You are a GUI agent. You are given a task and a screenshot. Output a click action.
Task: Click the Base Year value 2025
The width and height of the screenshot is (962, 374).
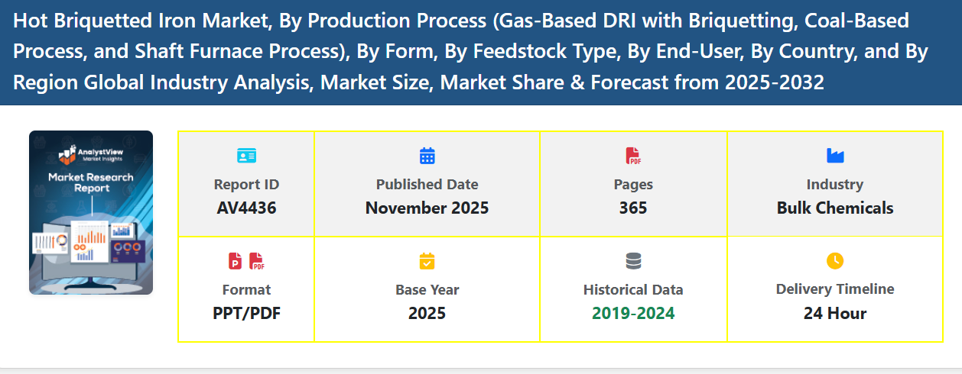tap(427, 313)
